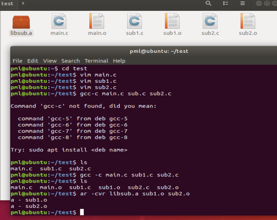
Task: Toggle list view in the file manager
Action: pyautogui.click(x=225, y=3)
